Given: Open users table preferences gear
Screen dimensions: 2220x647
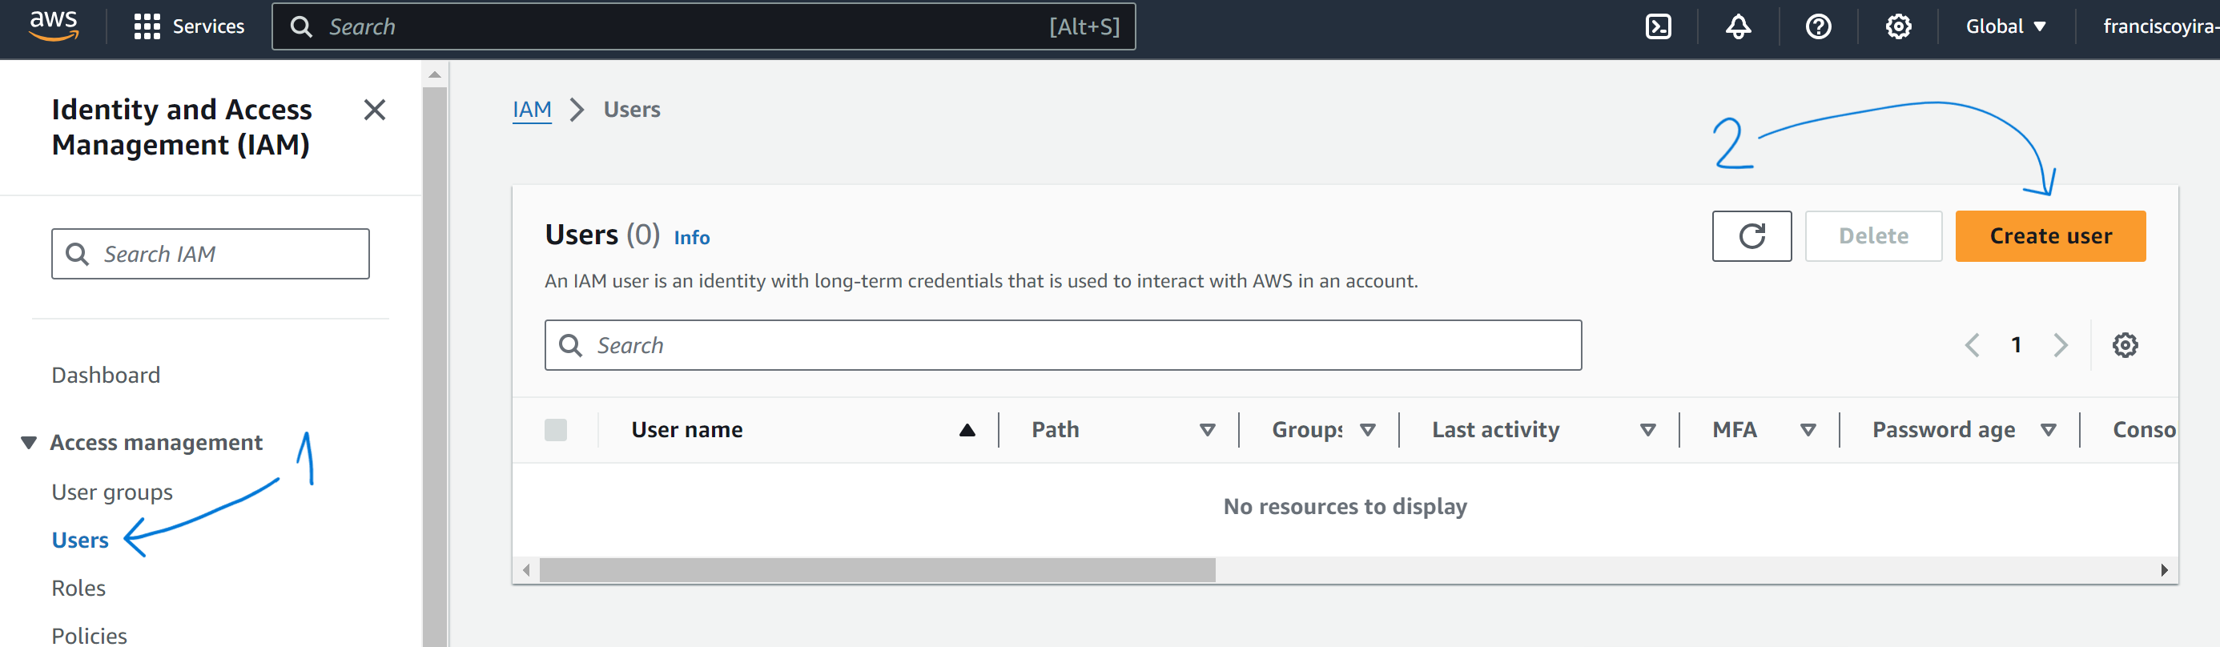Looking at the screenshot, I should point(2125,345).
